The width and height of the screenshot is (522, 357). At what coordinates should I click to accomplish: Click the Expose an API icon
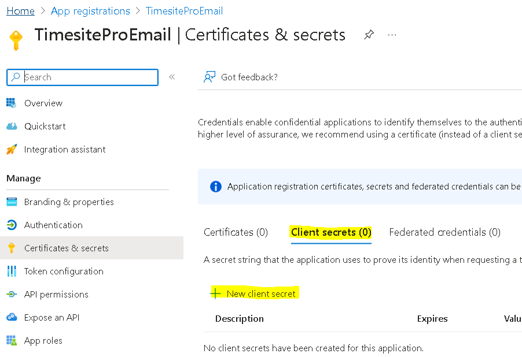coord(12,318)
